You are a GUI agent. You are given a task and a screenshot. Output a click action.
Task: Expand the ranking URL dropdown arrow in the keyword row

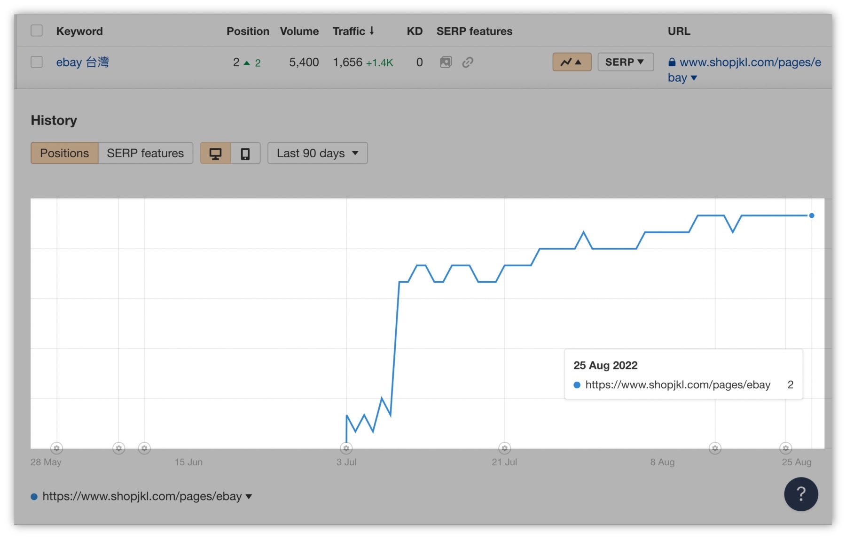[694, 78]
